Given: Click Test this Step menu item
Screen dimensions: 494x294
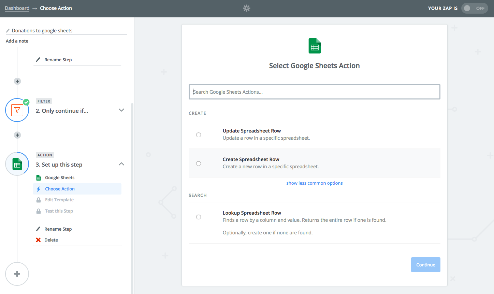Looking at the screenshot, I should click(x=59, y=211).
